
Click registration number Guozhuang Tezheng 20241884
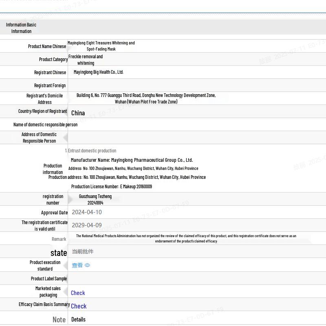(x=95, y=199)
